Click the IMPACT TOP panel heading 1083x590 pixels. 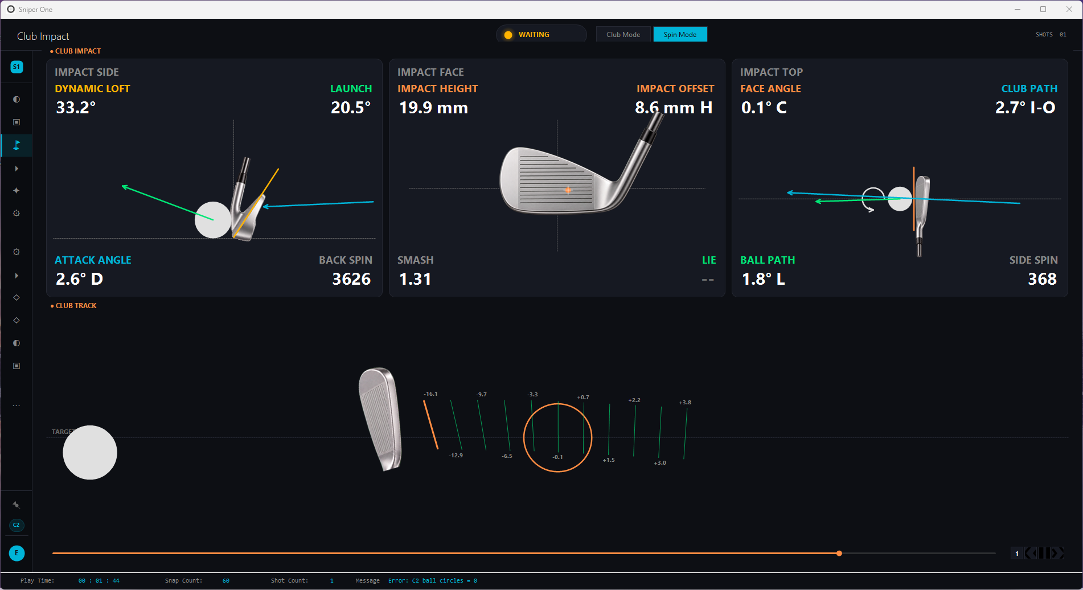[772, 72]
